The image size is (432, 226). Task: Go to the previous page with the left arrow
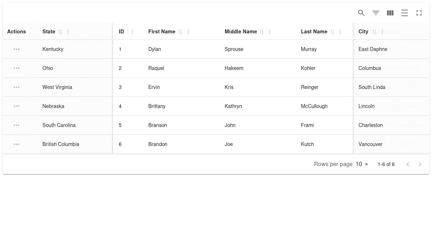pos(408,164)
